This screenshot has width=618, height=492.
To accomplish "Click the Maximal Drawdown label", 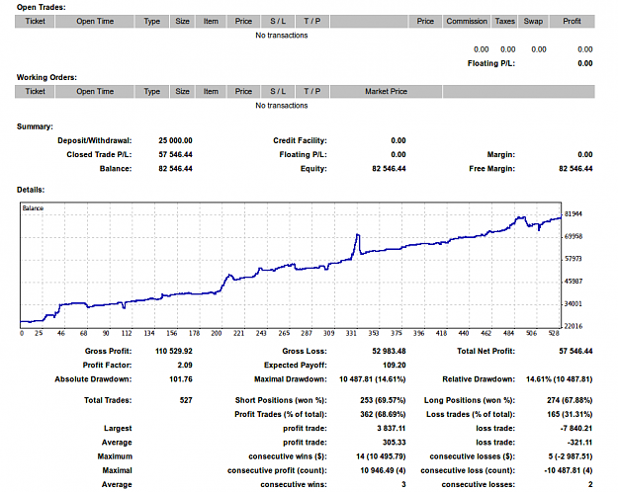I will click(291, 379).
